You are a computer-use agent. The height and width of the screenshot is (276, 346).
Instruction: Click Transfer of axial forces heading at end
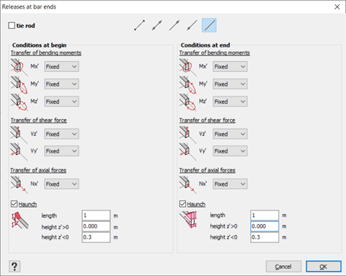207,170
